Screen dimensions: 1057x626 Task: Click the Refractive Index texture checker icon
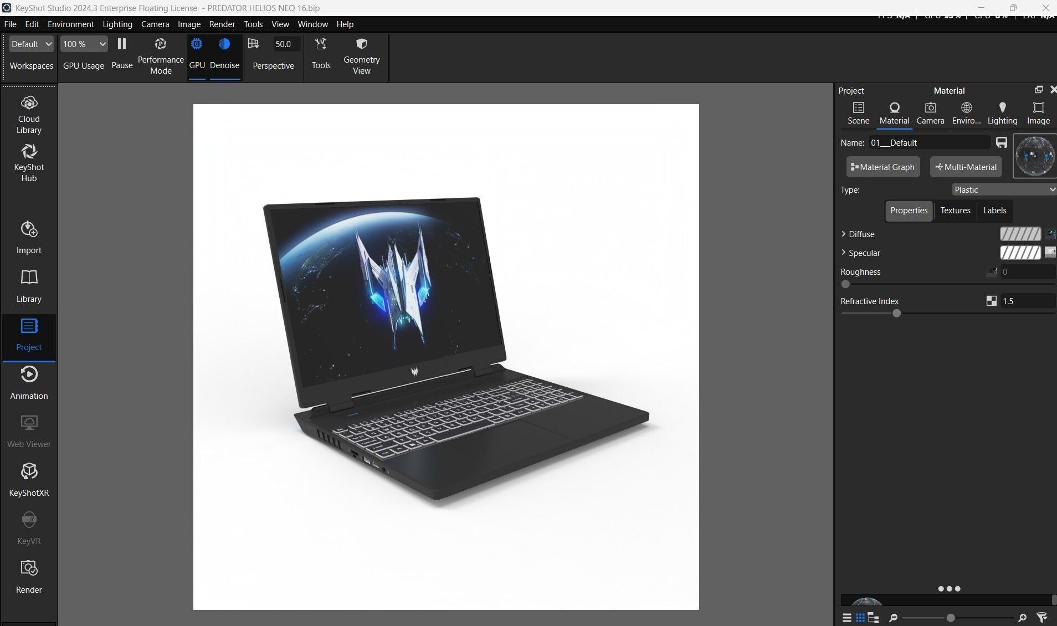[x=992, y=301]
